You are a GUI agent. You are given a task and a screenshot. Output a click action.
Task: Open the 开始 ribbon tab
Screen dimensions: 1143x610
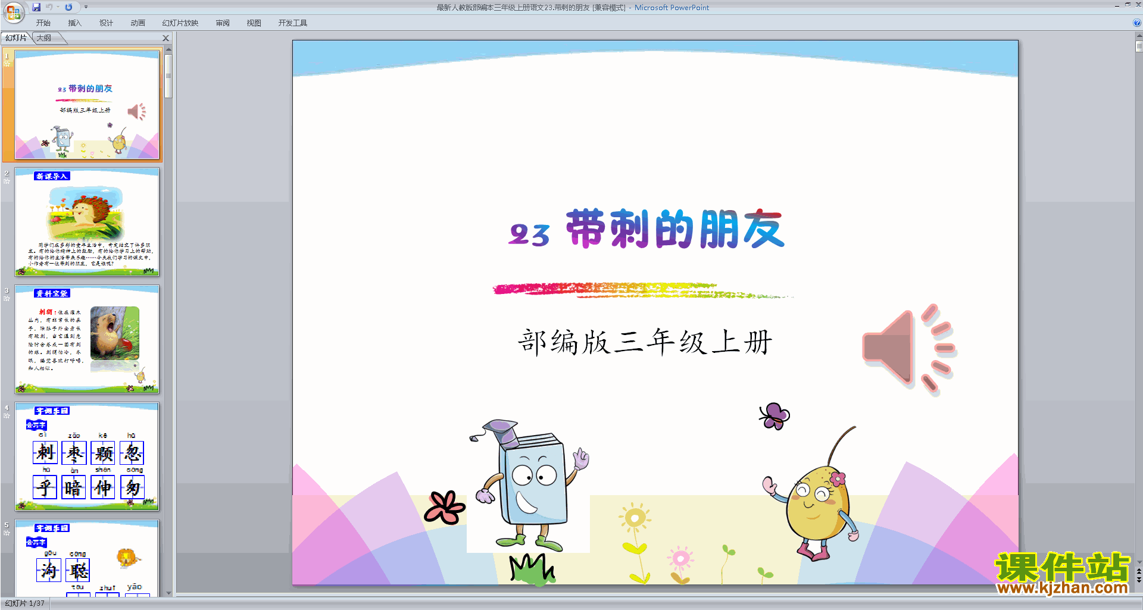tap(43, 23)
